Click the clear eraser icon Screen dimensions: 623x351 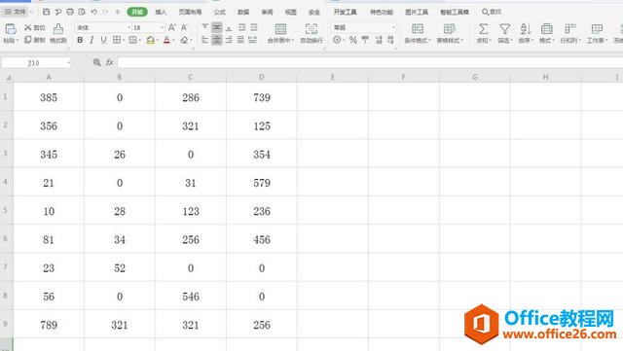click(x=184, y=40)
